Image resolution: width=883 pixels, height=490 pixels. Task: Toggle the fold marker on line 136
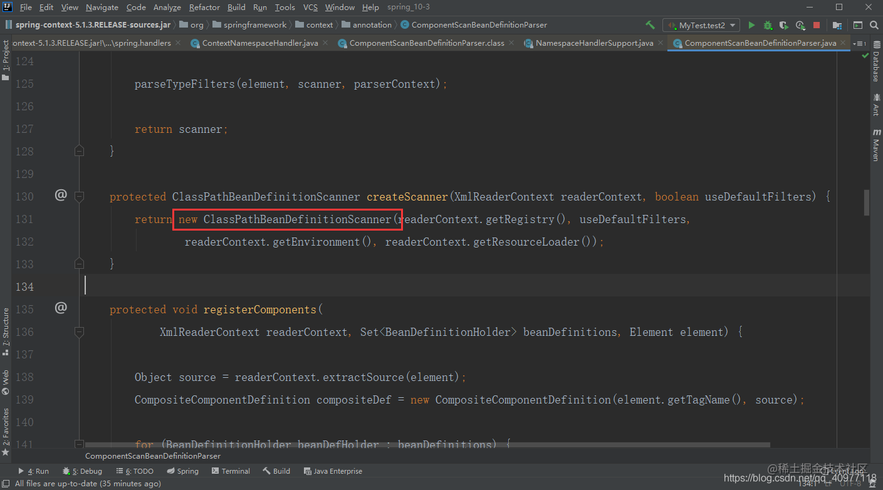[79, 331]
